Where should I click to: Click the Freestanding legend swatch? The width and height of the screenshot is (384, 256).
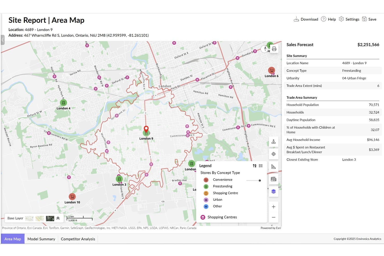tap(206, 186)
